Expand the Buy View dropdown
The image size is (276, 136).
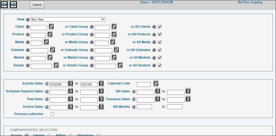tap(68, 19)
